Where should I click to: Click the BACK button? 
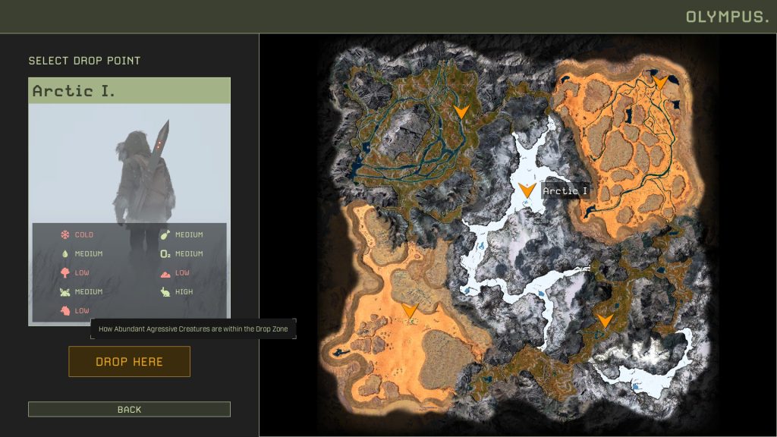129,409
